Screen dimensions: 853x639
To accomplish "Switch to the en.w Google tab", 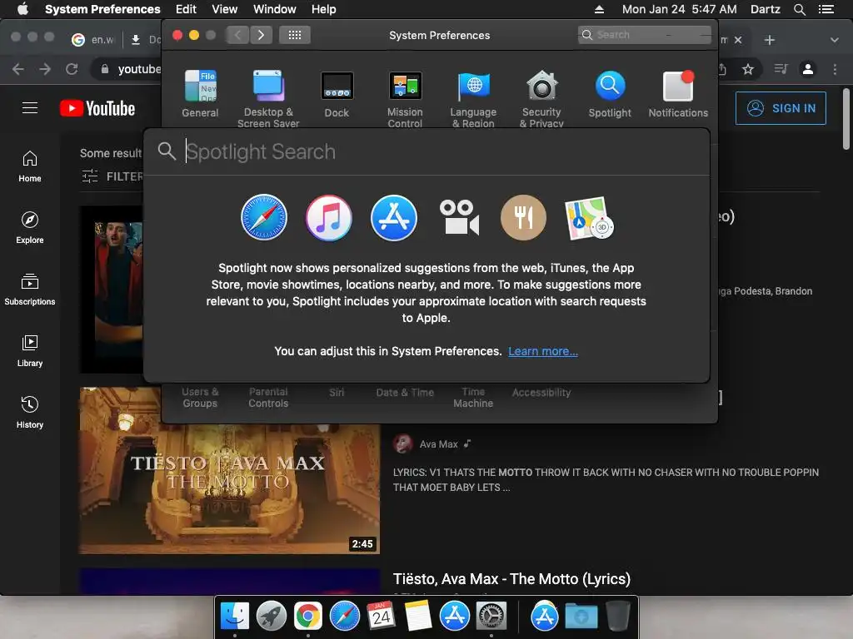I will click(92, 40).
